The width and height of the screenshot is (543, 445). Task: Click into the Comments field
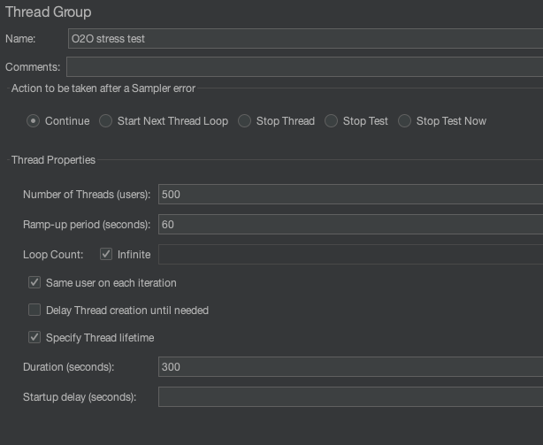coord(305,67)
